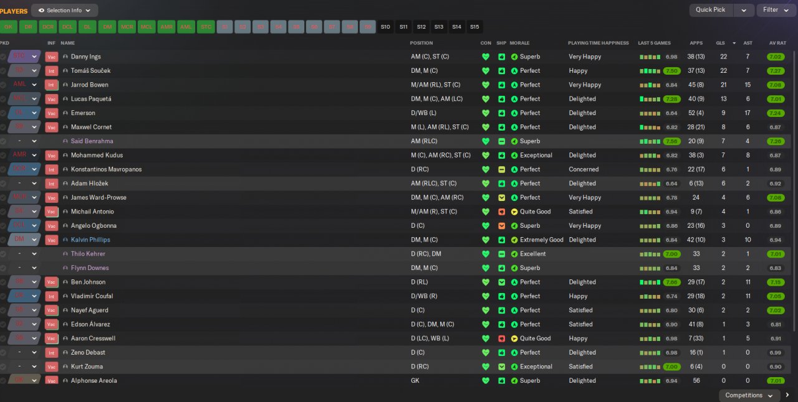Click the Int status icon for Tomáš Souček

[x=51, y=71]
